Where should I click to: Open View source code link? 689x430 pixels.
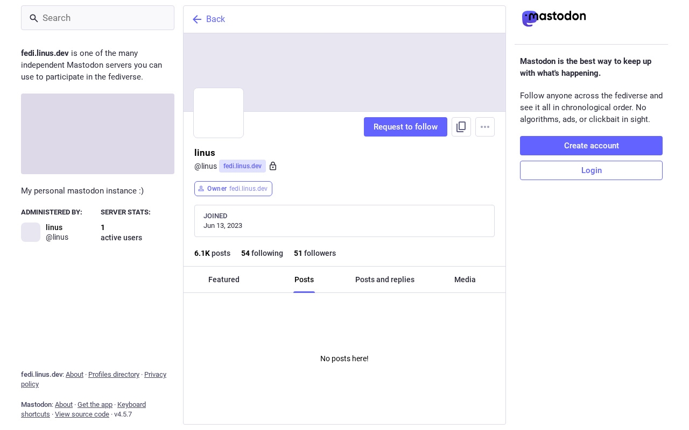82,414
